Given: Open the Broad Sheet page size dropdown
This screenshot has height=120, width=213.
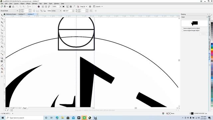Looking at the screenshot, I should [x=17, y=11].
